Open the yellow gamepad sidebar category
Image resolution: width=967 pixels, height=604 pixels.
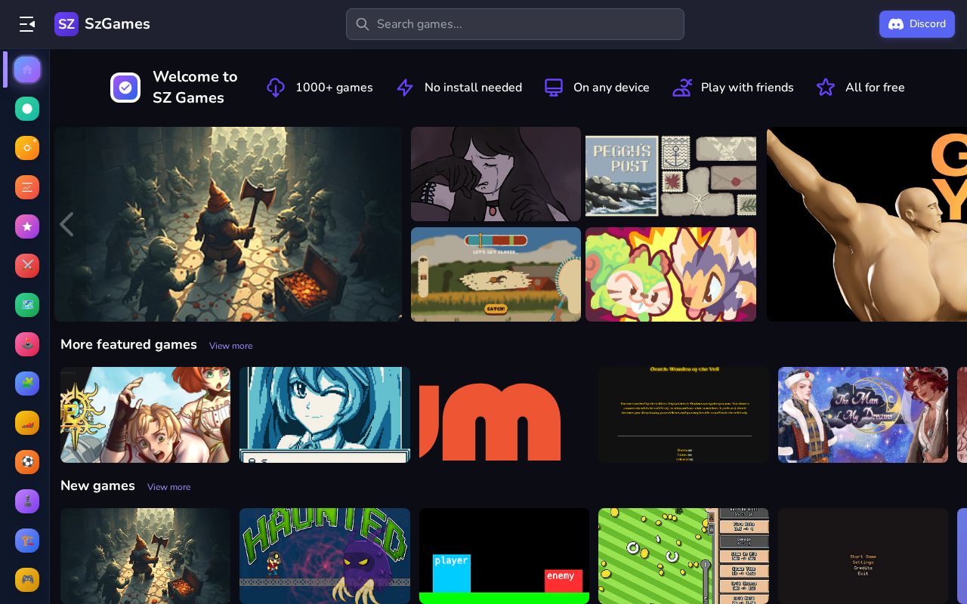pos(27,580)
